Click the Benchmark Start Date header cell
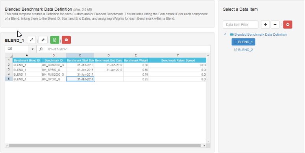 (x=80, y=60)
